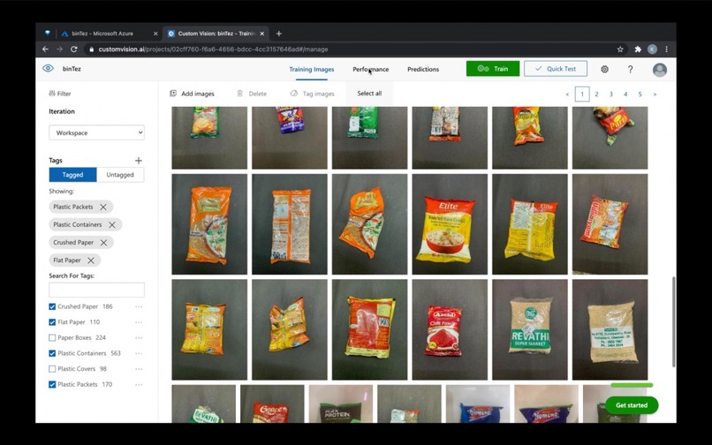Click the Custom Vision eye logo
Screen dimensions: 712x445
click(x=48, y=69)
